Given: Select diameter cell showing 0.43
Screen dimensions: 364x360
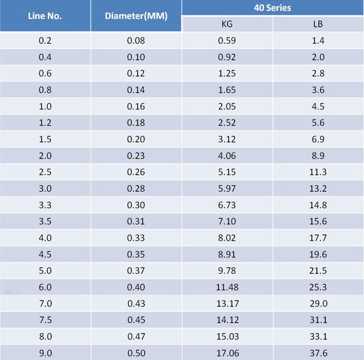Looking at the screenshot, I should click(136, 303).
